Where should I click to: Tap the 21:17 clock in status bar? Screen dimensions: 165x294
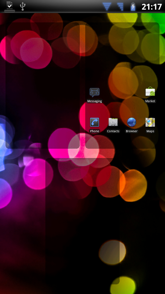click(152, 7)
